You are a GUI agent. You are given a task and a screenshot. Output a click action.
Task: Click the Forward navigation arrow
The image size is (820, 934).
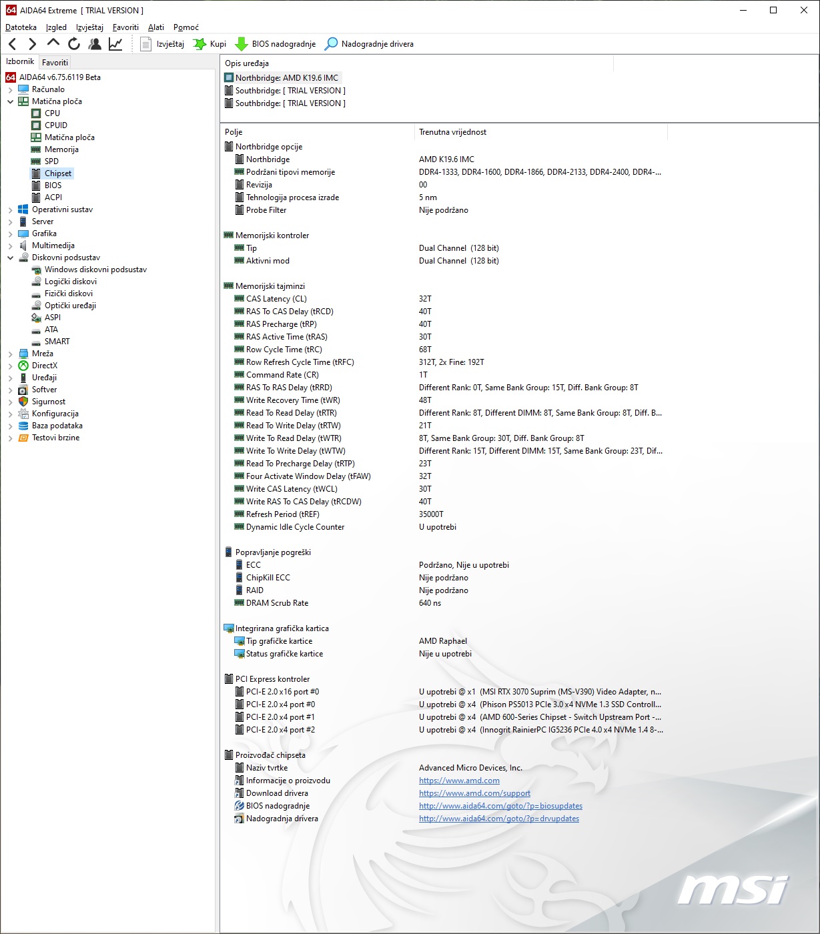tap(32, 44)
